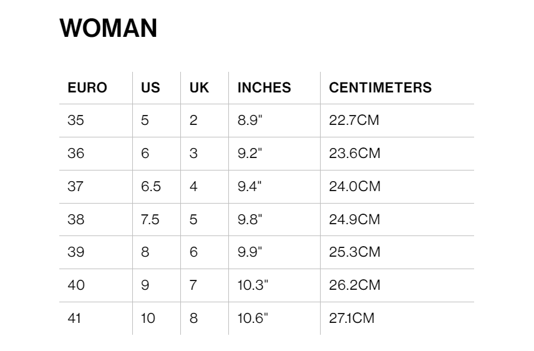Click the 9.8" inches value
Screen dimensions: 534x351
[250, 219]
